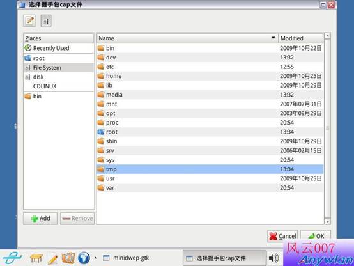Open root in the Places sidebar

coord(59,58)
